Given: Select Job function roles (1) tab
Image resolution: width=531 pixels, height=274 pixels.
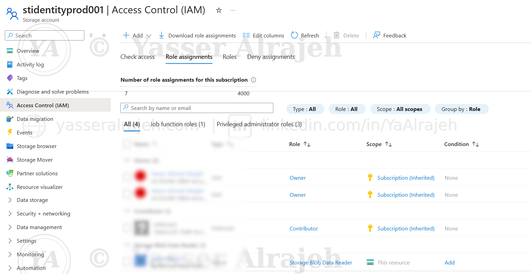Looking at the screenshot, I should click(x=178, y=124).
